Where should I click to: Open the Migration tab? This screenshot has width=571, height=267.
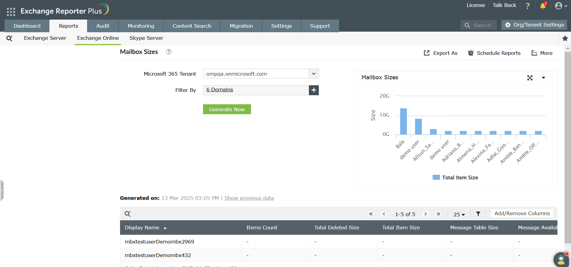pyautogui.click(x=241, y=26)
